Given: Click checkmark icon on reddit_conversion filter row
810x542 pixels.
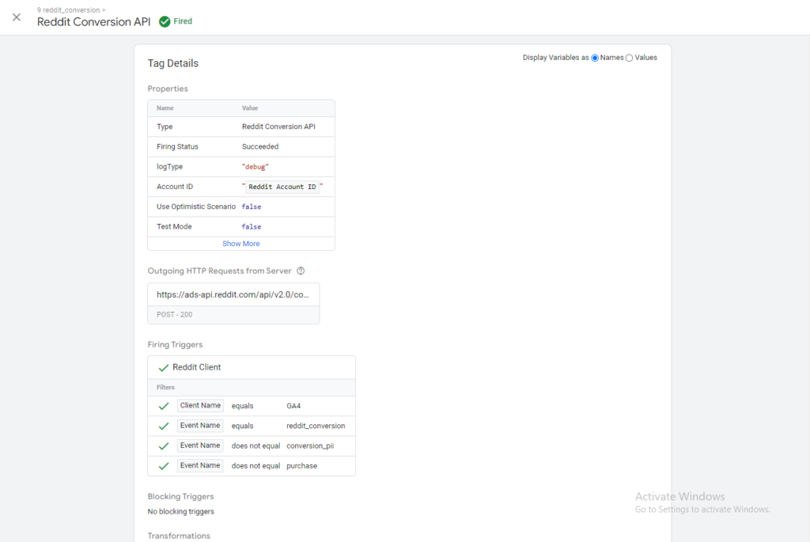Looking at the screenshot, I should 164,426.
